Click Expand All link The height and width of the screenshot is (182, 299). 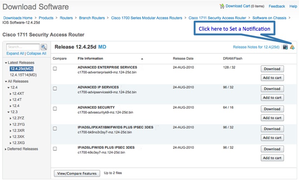click(15, 53)
